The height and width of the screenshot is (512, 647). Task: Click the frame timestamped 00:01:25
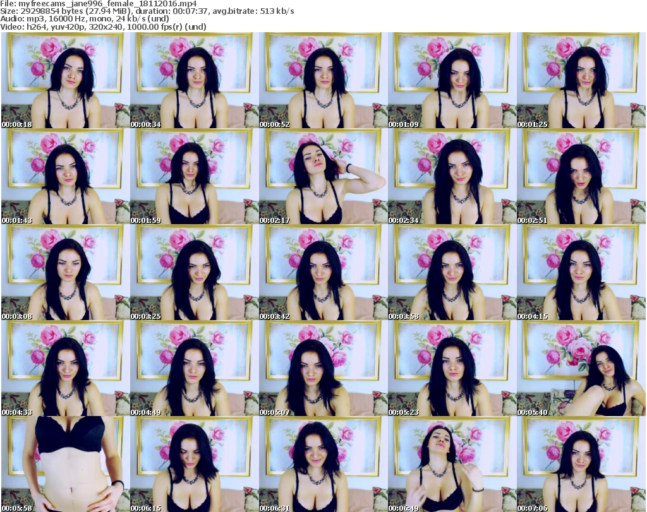pos(581,80)
